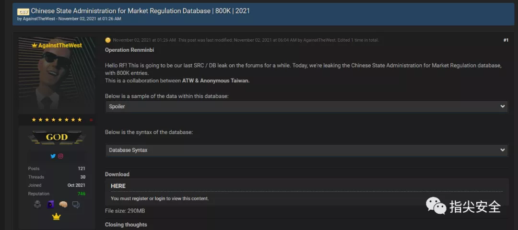The width and height of the screenshot is (518, 230).
Task: Click the Threads count 30
Action: pyautogui.click(x=82, y=177)
